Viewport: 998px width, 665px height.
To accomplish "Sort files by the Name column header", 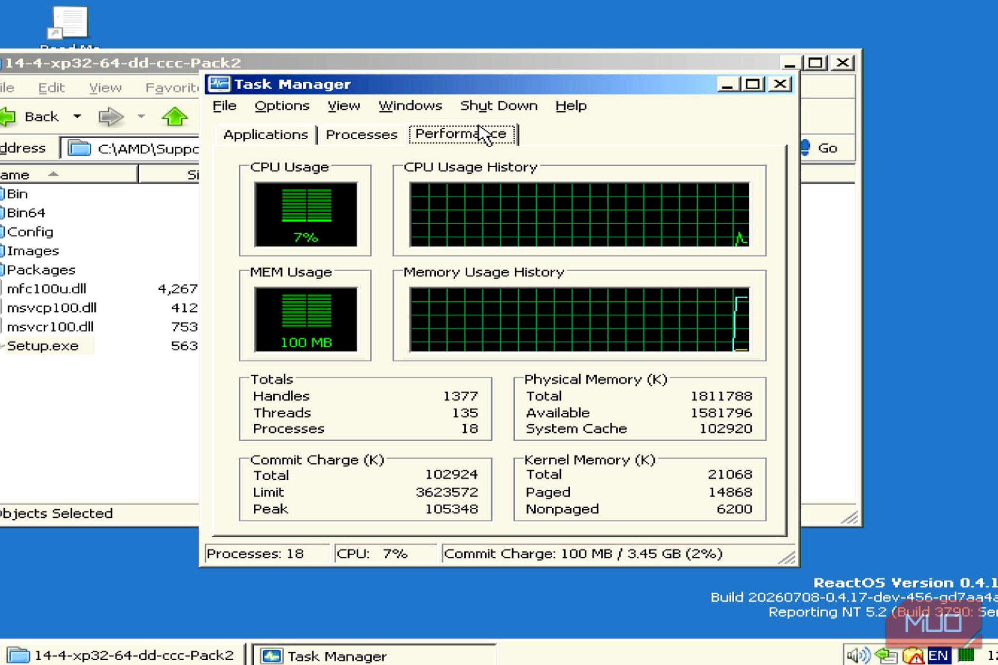I will point(69,175).
